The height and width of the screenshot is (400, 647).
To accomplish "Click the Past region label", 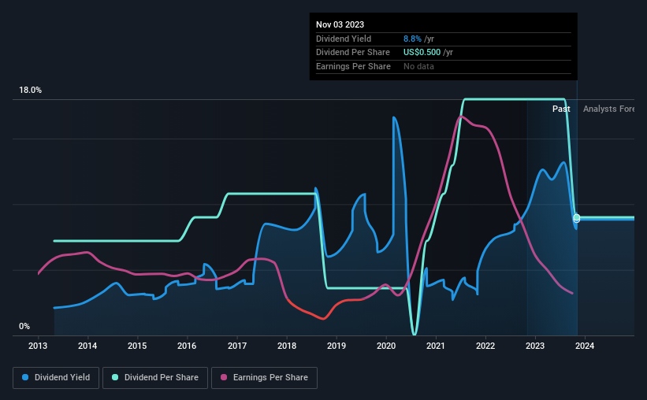I will [x=561, y=109].
